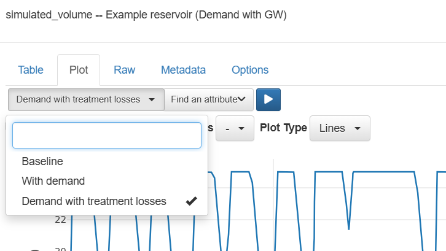
Task: Collapse the Demand with treatment losses dropdown
Action: pos(85,99)
